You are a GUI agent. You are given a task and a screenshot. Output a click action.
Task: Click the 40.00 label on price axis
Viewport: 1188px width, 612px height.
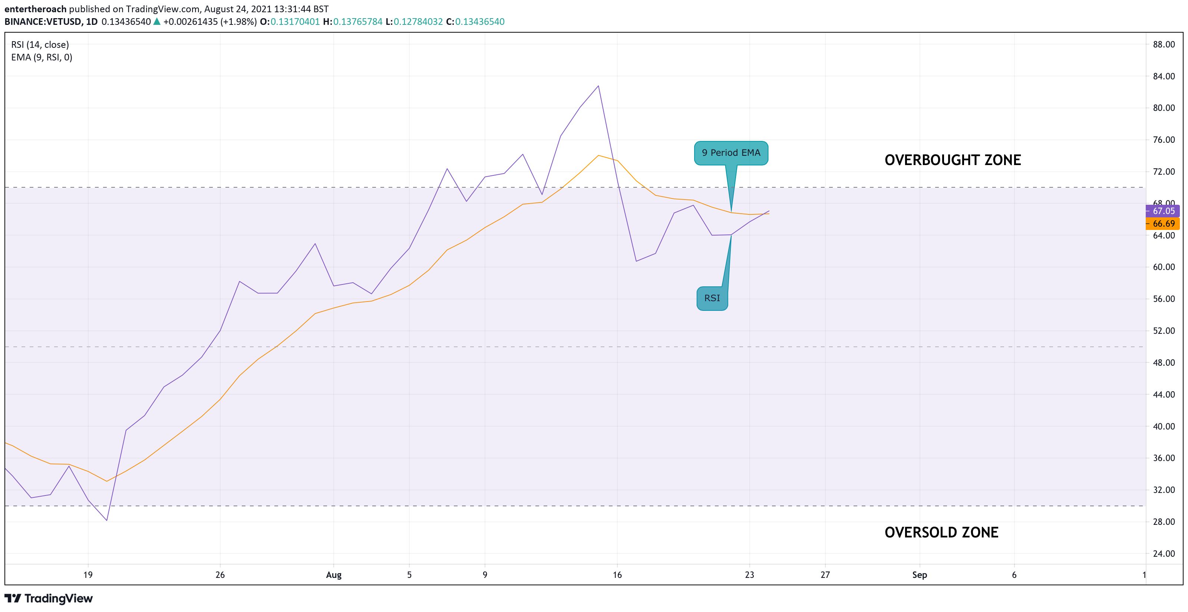[1164, 426]
